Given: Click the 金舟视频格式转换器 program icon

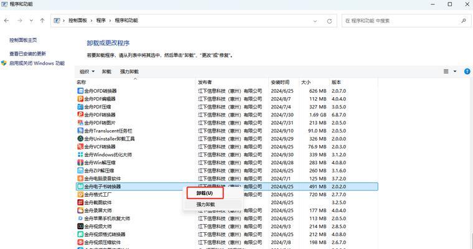Looking at the screenshot, I should coord(80,235).
